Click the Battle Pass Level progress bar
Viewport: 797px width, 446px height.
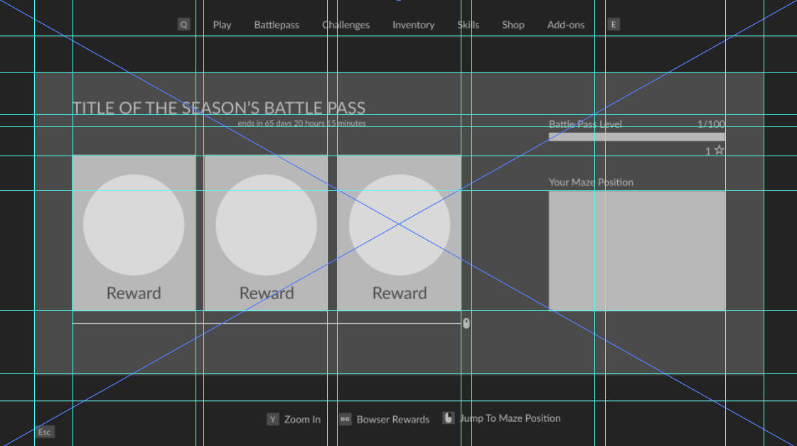tap(636, 136)
